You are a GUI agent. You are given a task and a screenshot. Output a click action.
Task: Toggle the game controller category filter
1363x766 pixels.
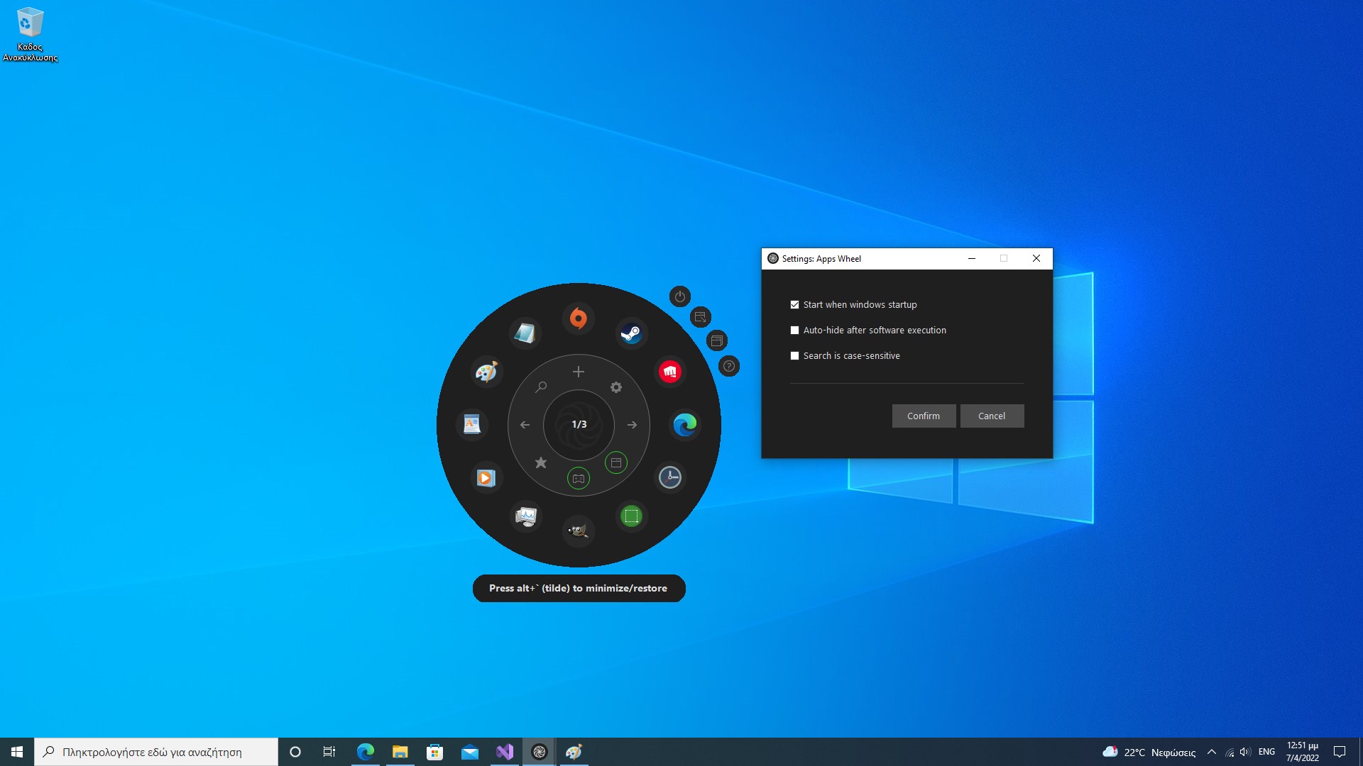tap(579, 479)
